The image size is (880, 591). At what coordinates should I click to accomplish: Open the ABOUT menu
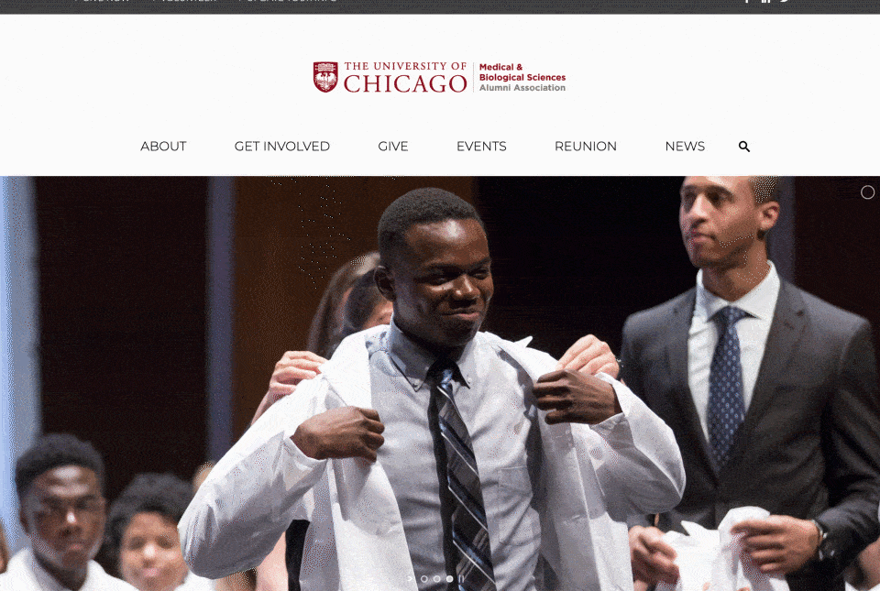pos(163,147)
